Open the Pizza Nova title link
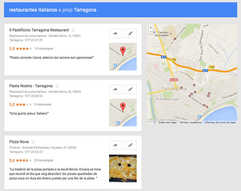Screen dimensions: 241x191 pyautogui.click(x=19, y=142)
